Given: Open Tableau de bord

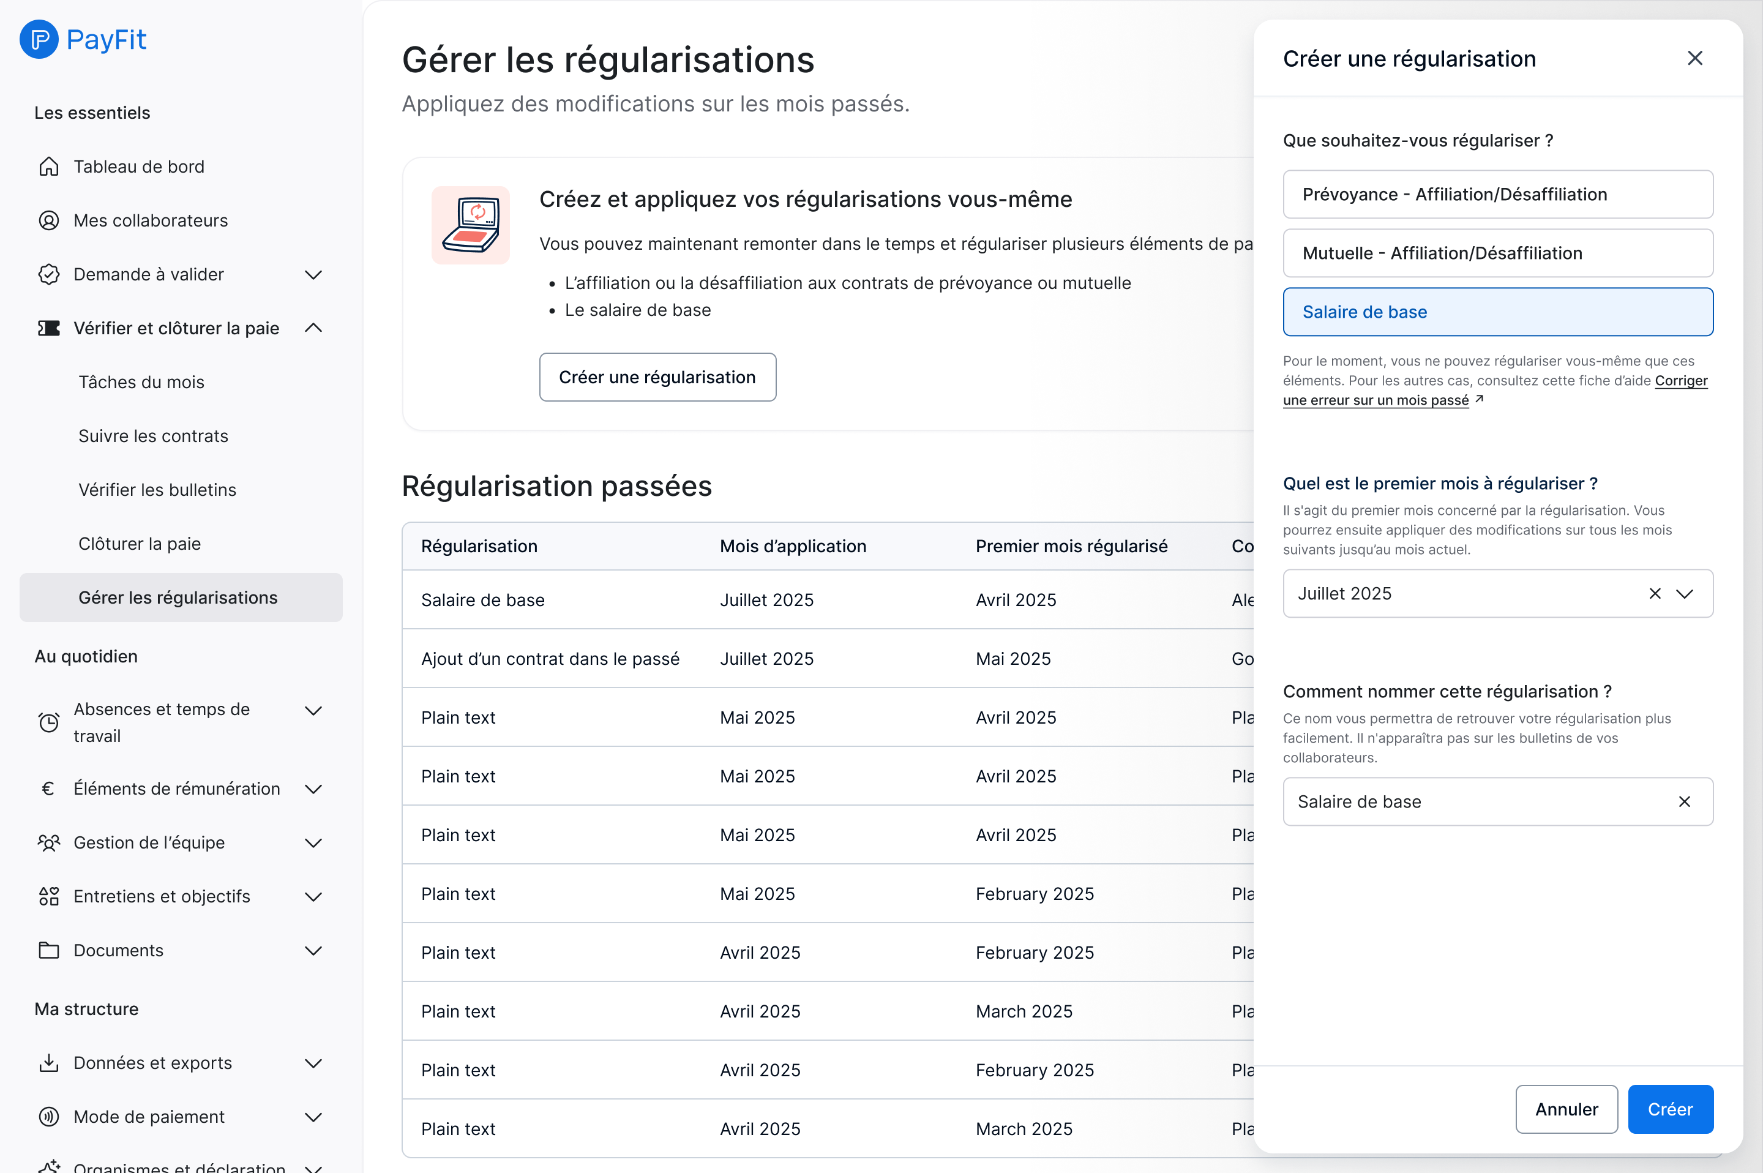Looking at the screenshot, I should (x=181, y=166).
